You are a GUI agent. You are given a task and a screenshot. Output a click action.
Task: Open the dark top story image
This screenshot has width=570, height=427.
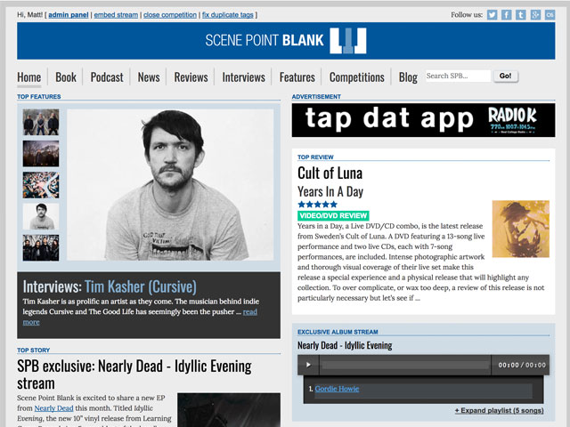(x=229, y=409)
